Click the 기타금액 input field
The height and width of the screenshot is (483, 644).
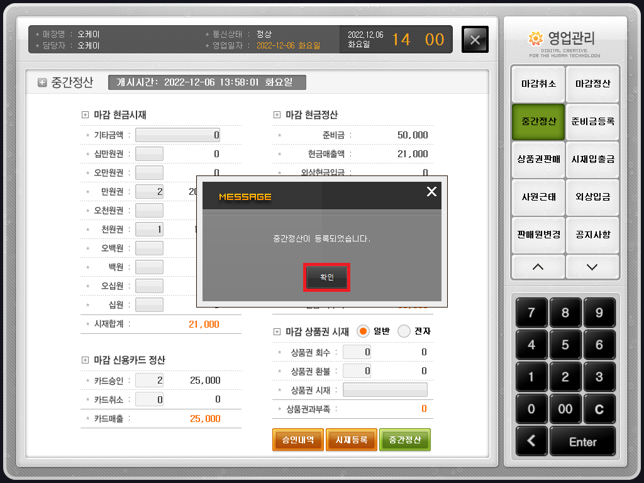pyautogui.click(x=178, y=135)
